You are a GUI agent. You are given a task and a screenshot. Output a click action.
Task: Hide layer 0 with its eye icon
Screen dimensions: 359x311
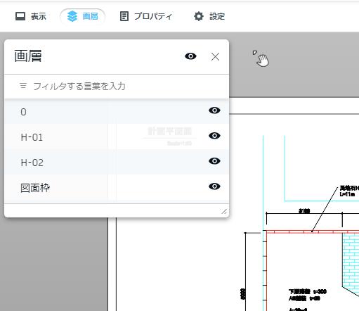pos(214,110)
